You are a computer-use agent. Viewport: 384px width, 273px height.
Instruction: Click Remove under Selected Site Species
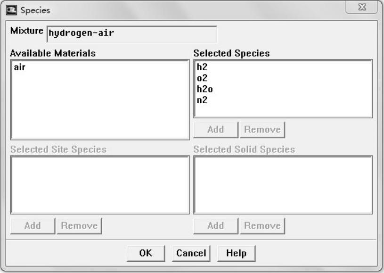coord(79,225)
